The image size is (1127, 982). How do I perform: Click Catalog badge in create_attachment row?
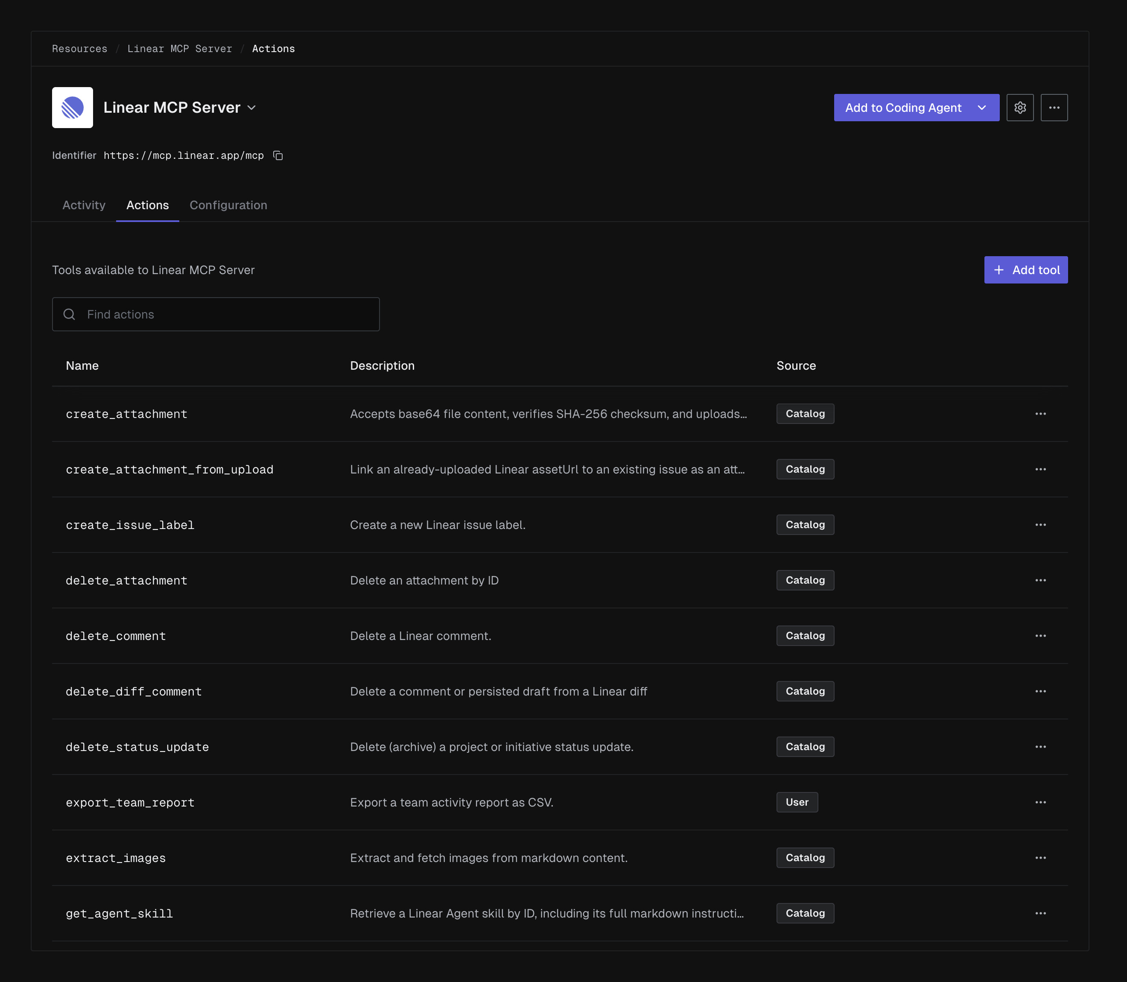pyautogui.click(x=805, y=414)
